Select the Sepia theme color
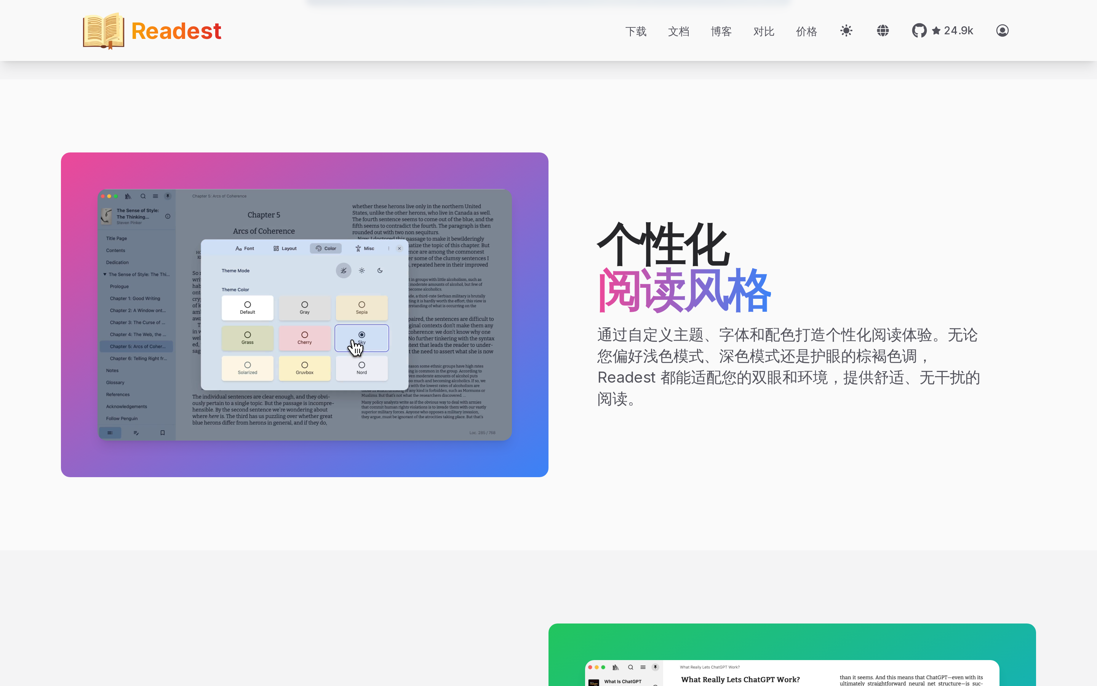The image size is (1097, 686). 362,308
